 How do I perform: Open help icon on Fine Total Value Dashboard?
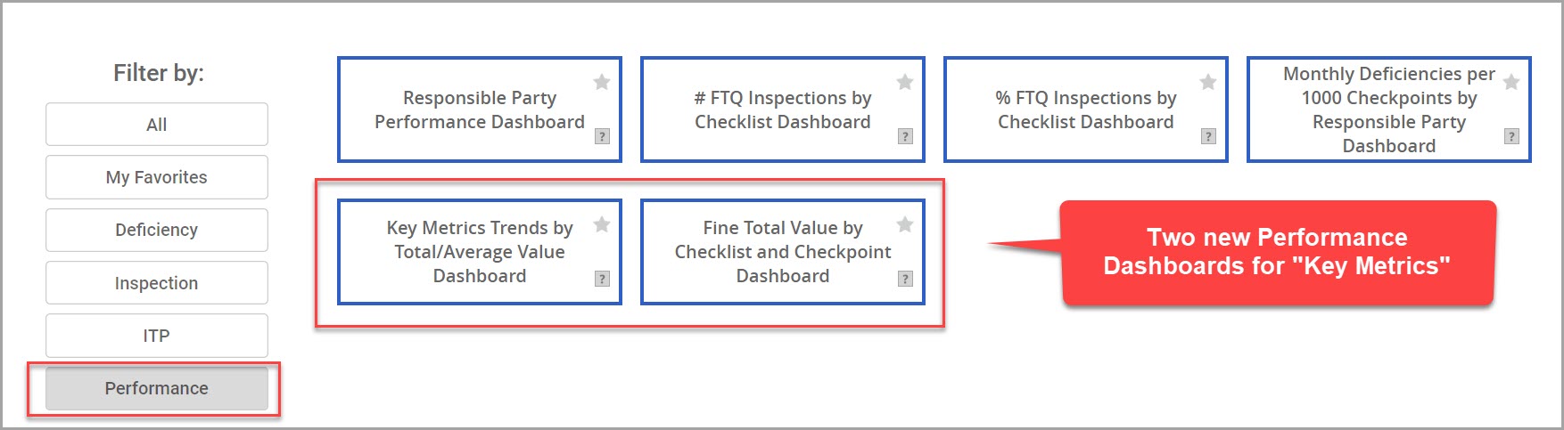905,279
